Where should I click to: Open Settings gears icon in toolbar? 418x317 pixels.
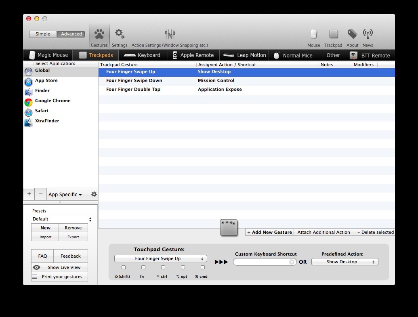pyautogui.click(x=120, y=34)
